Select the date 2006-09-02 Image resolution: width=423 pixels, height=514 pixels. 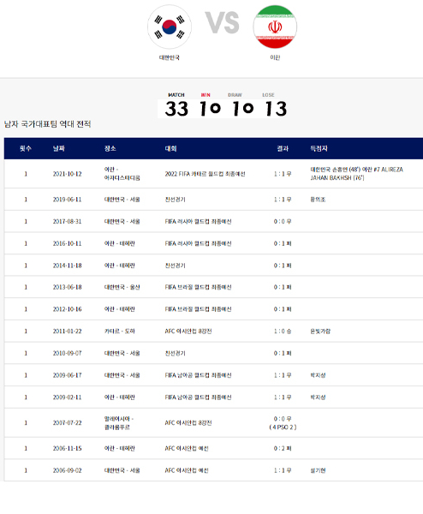67,470
